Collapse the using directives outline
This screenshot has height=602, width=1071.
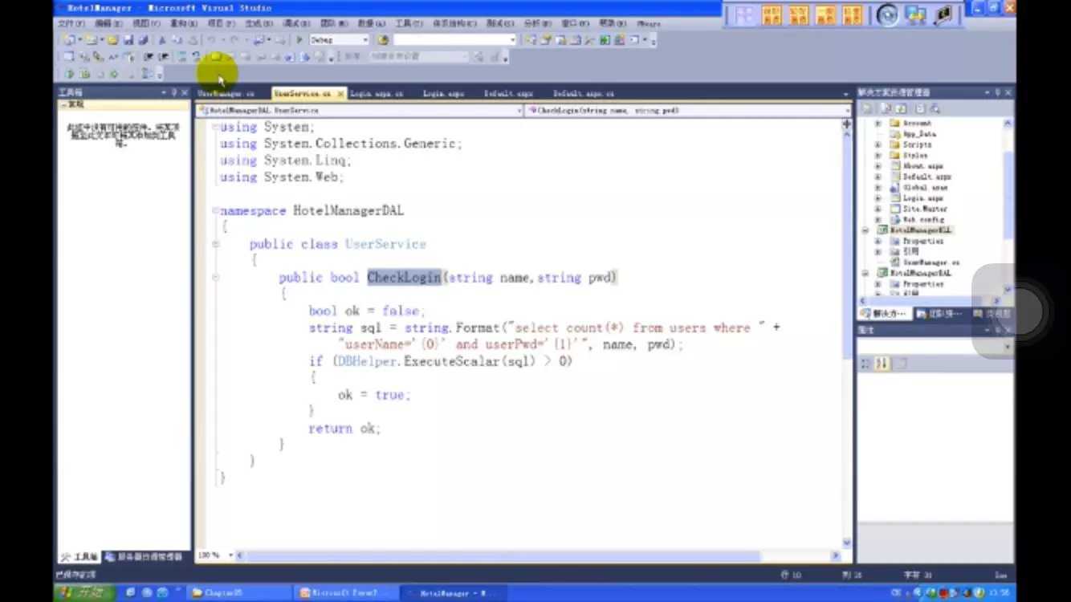point(215,127)
